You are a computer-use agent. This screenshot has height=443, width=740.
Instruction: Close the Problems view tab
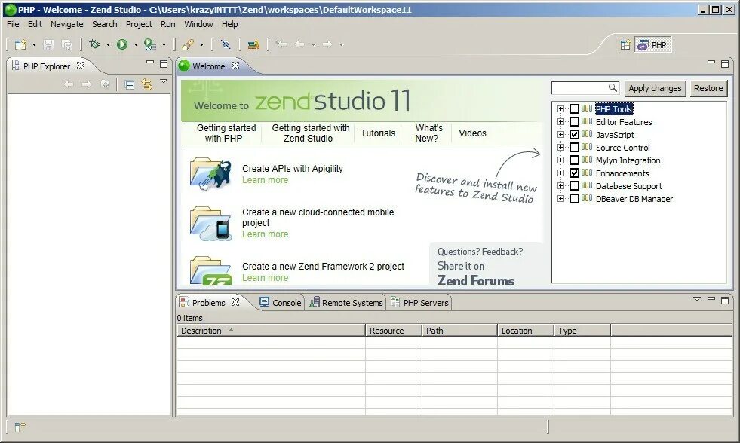(x=235, y=302)
